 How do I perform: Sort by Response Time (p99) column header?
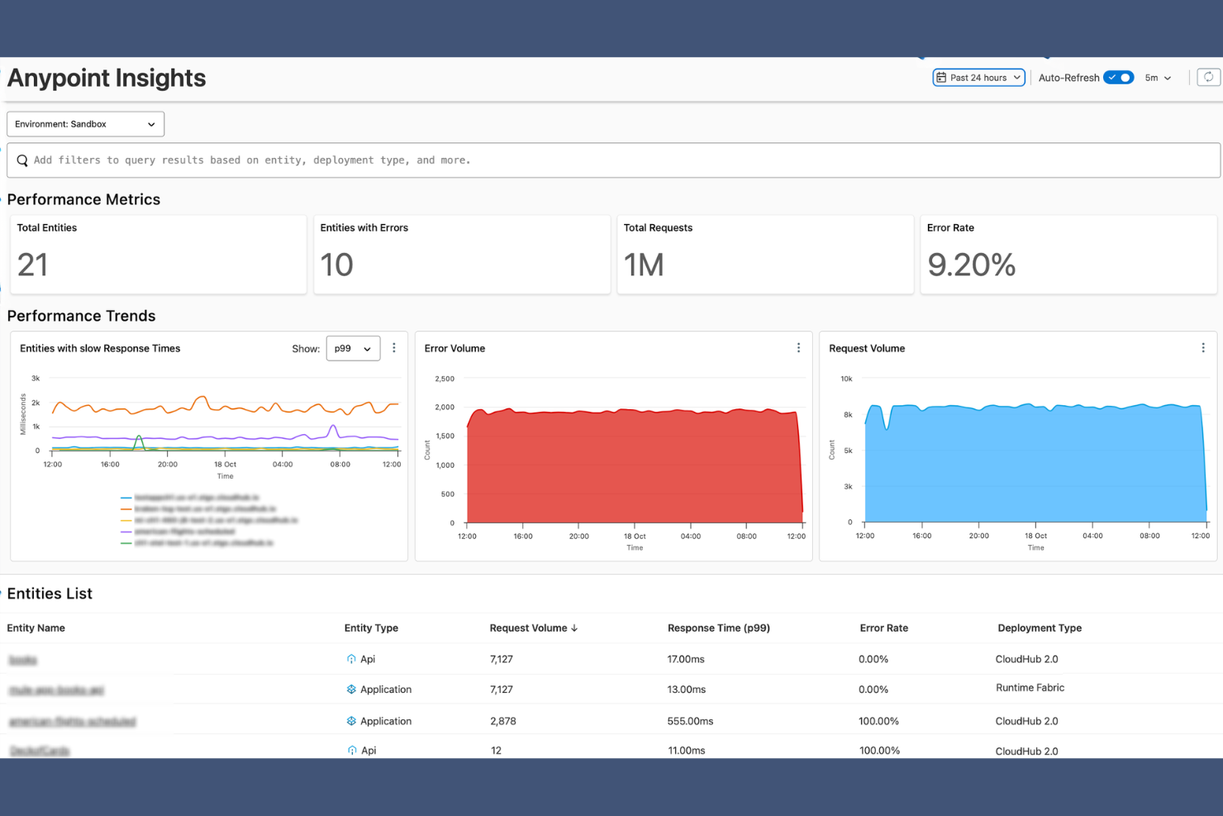[x=719, y=628]
